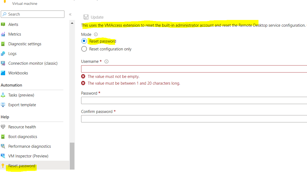Open the Reset password sidebar entry
The height and width of the screenshot is (172, 307).
[22, 166]
